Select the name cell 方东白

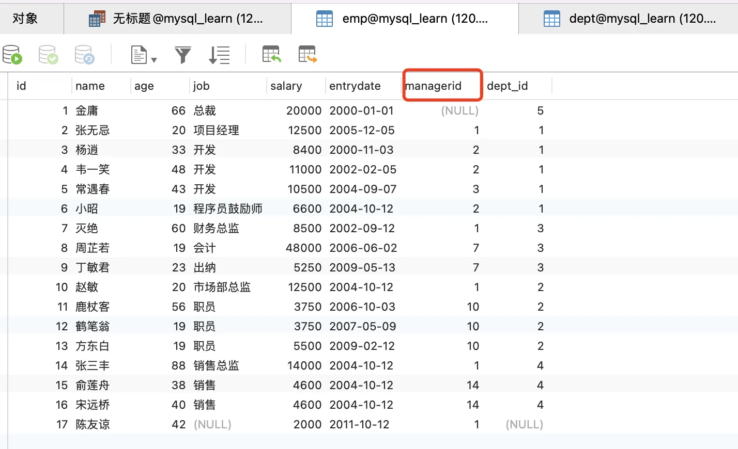pos(93,346)
